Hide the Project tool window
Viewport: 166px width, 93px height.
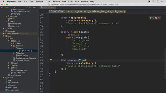click(x=37, y=7)
